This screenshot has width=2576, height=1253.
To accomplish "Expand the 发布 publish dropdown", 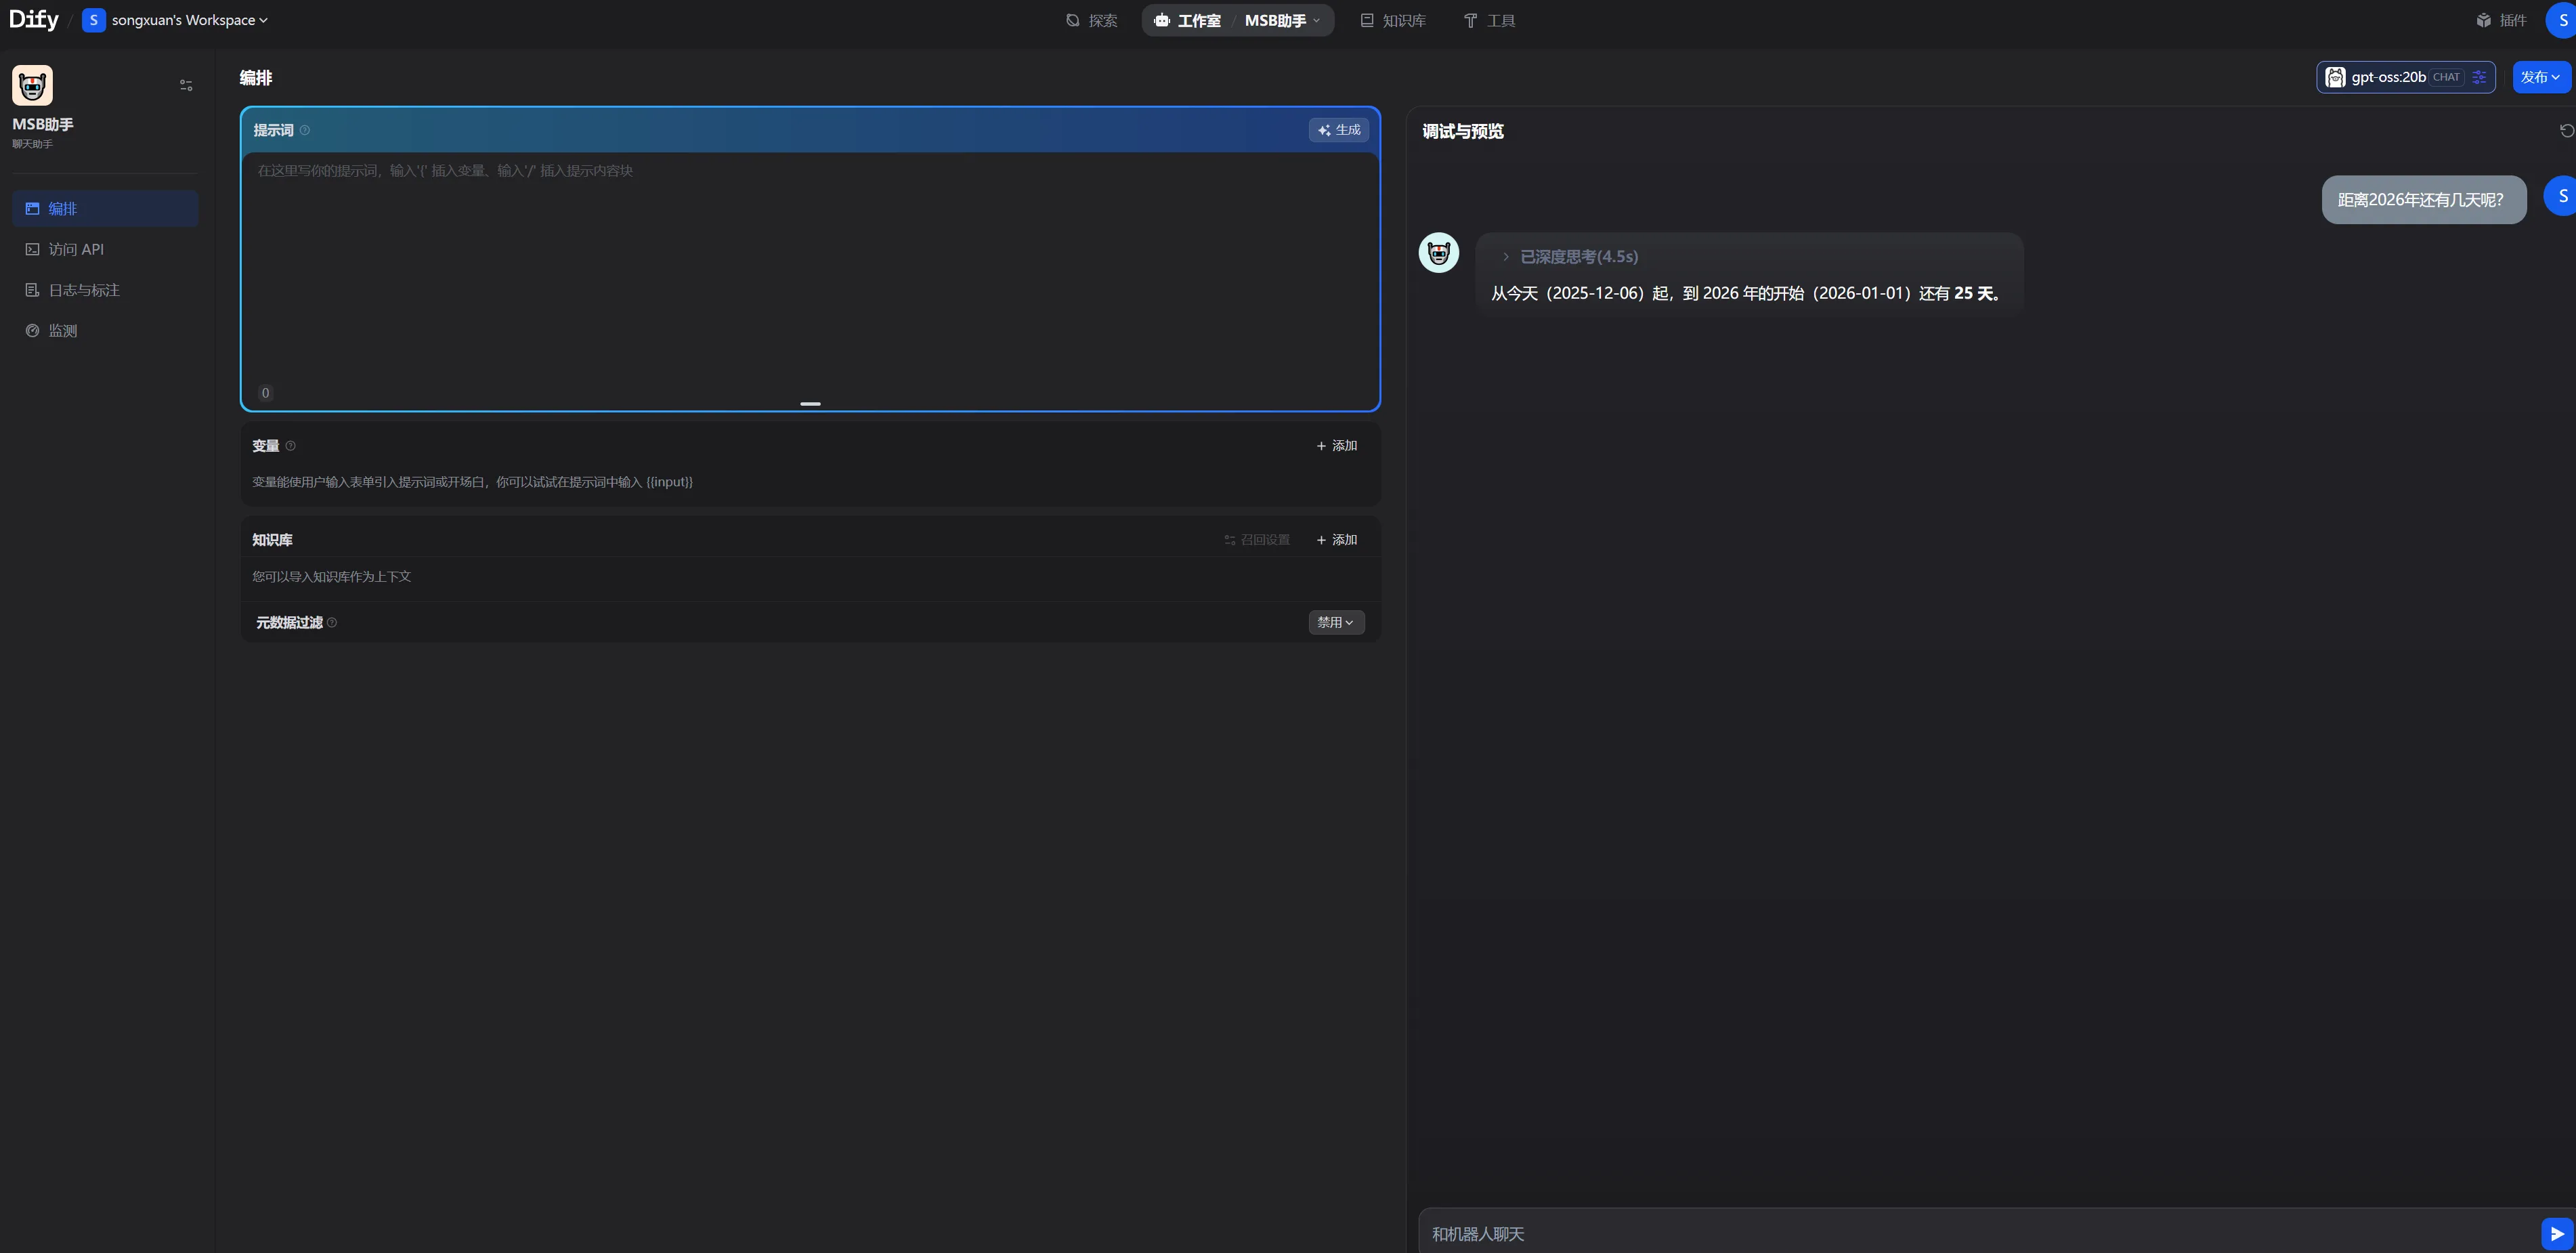I will (2540, 77).
